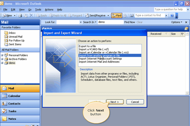Click the Delete X toolbar icon
Screen dimensions: 190x126
point(31,15)
